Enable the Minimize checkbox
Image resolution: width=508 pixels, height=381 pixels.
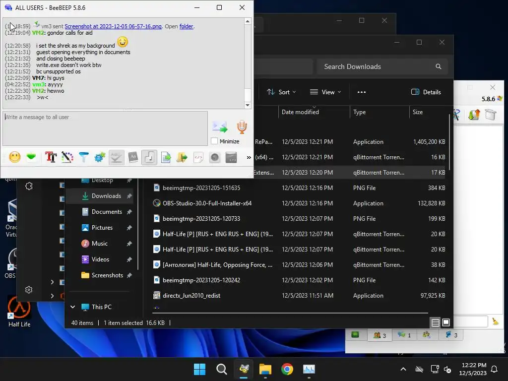point(214,141)
